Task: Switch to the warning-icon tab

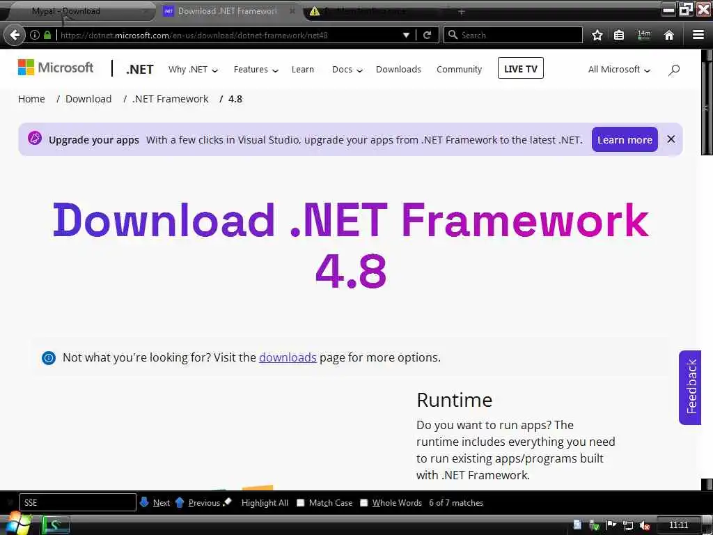Action: (x=373, y=11)
